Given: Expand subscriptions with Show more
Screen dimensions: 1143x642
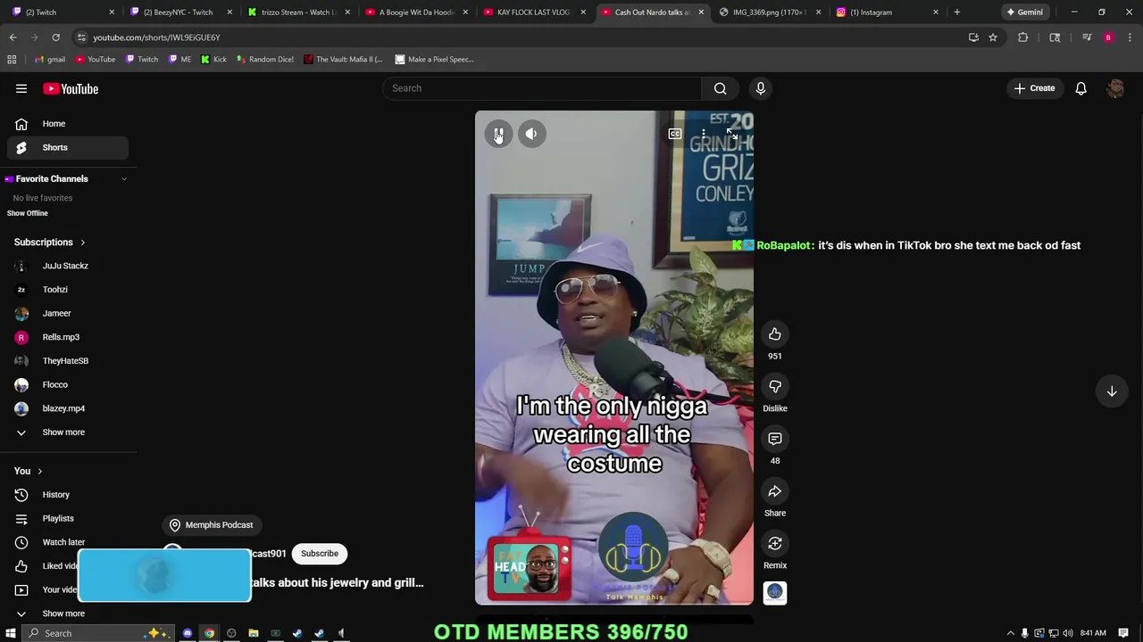Looking at the screenshot, I should (x=64, y=432).
